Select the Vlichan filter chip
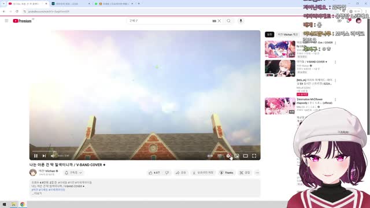This screenshot has width=370, height=208. click(x=288, y=35)
